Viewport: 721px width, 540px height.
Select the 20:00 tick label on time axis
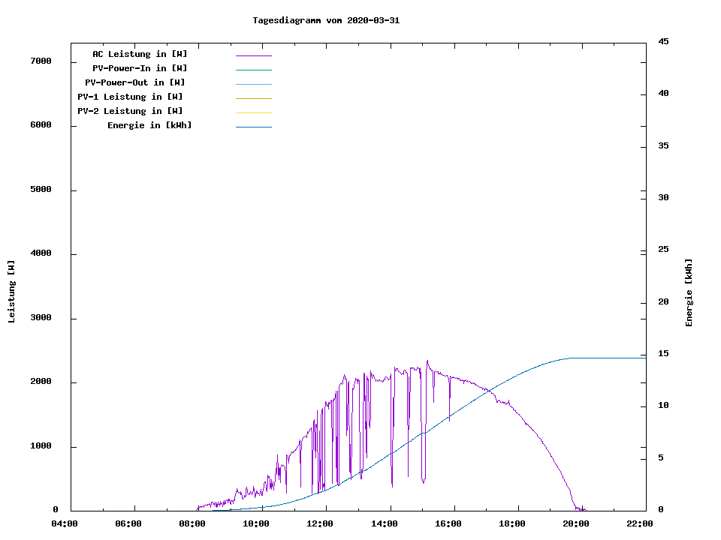pos(576,523)
